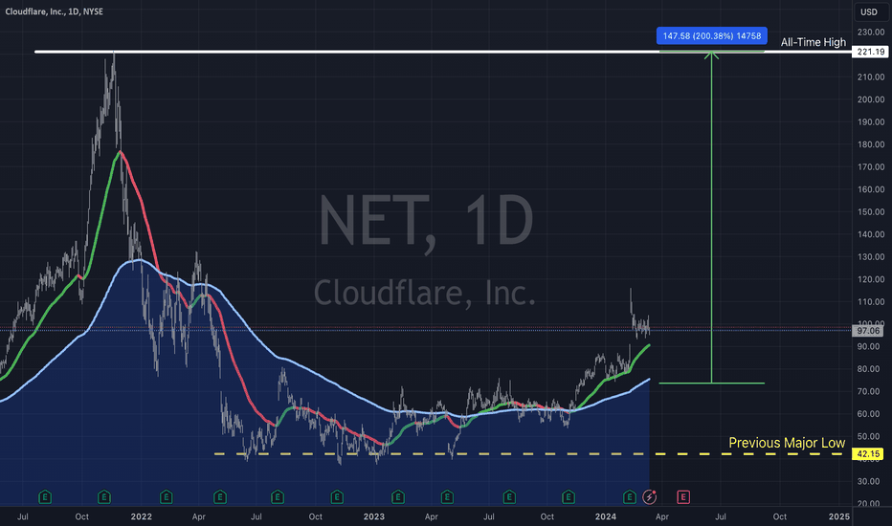Image resolution: width=892 pixels, height=526 pixels.
Task: Open the earnings marker after Apr 2022
Action: [x=220, y=497]
